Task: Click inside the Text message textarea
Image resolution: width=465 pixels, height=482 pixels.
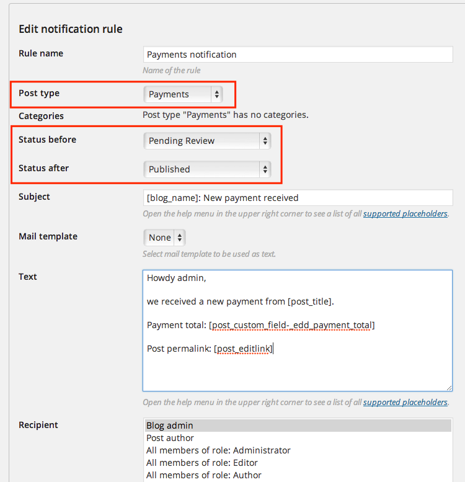Action: [x=298, y=331]
